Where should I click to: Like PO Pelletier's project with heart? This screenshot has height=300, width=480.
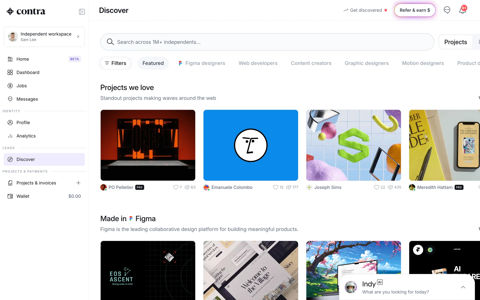pos(176,187)
